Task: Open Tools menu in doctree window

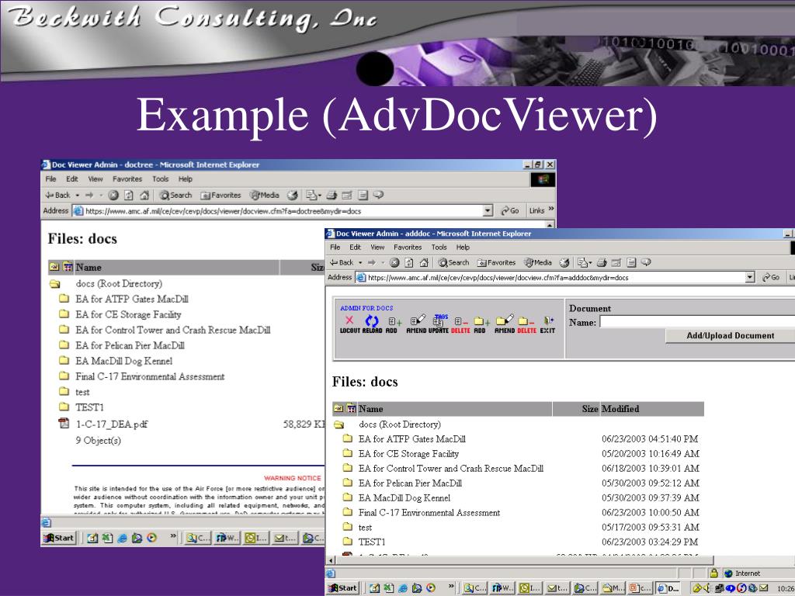Action: coord(160,179)
